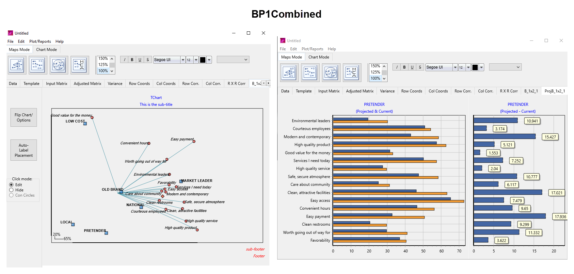The width and height of the screenshot is (574, 274).
Task: Click the Flip Chart/Options button
Action: click(x=24, y=118)
